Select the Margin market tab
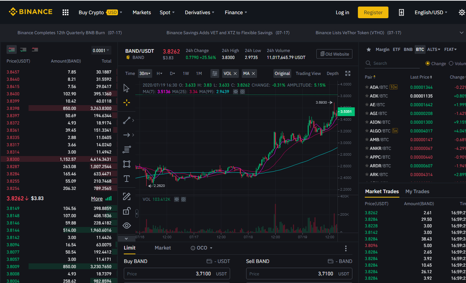The height and width of the screenshot is (283, 466). (x=383, y=50)
